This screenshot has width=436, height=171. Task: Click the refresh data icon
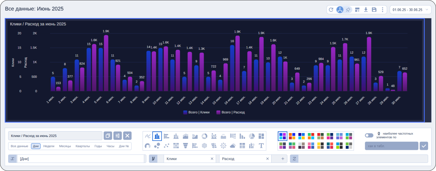(x=331, y=10)
